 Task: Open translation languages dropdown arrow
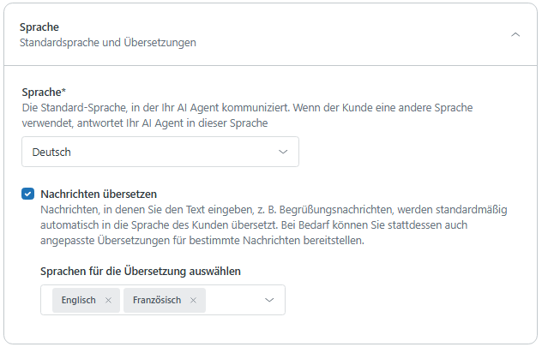[x=269, y=300]
